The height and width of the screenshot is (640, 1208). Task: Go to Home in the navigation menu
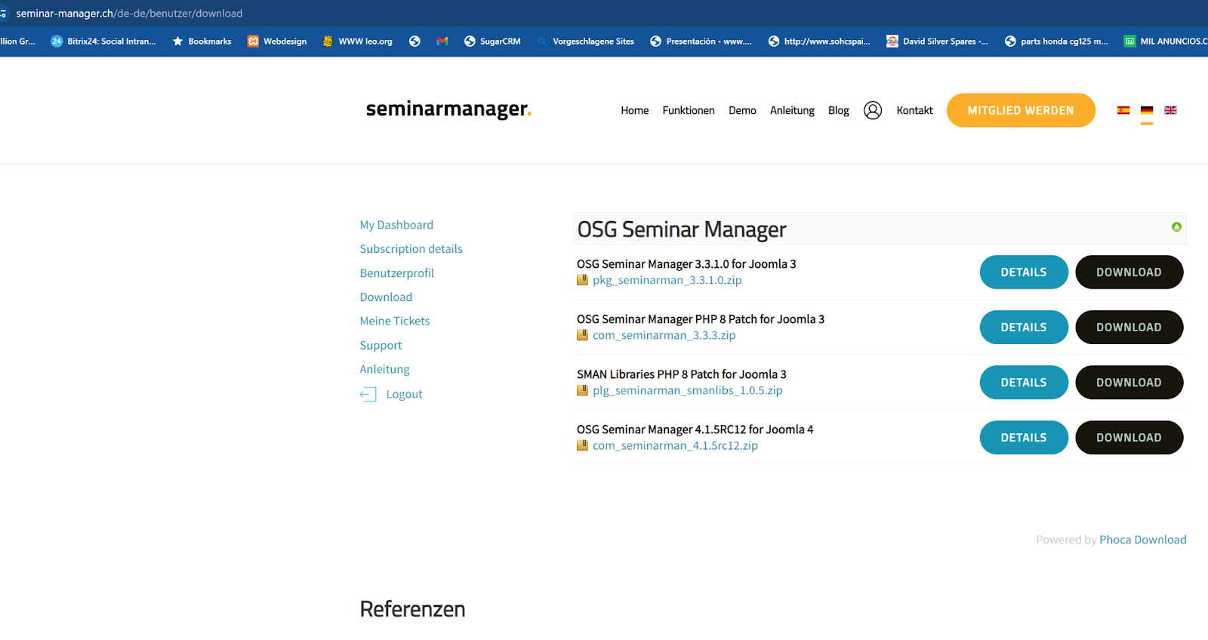click(x=635, y=110)
